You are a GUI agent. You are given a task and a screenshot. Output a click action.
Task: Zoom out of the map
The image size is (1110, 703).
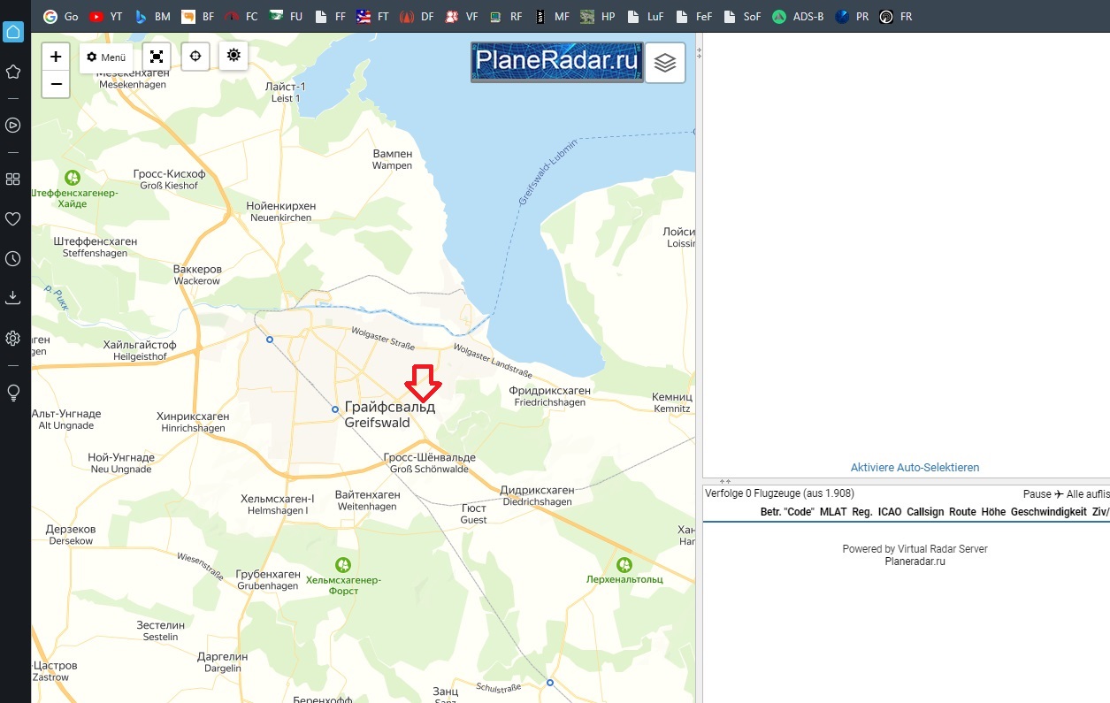pos(56,84)
